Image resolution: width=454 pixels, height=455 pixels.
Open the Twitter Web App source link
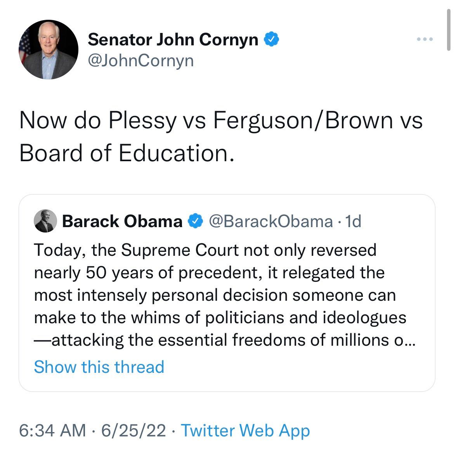pos(246,431)
